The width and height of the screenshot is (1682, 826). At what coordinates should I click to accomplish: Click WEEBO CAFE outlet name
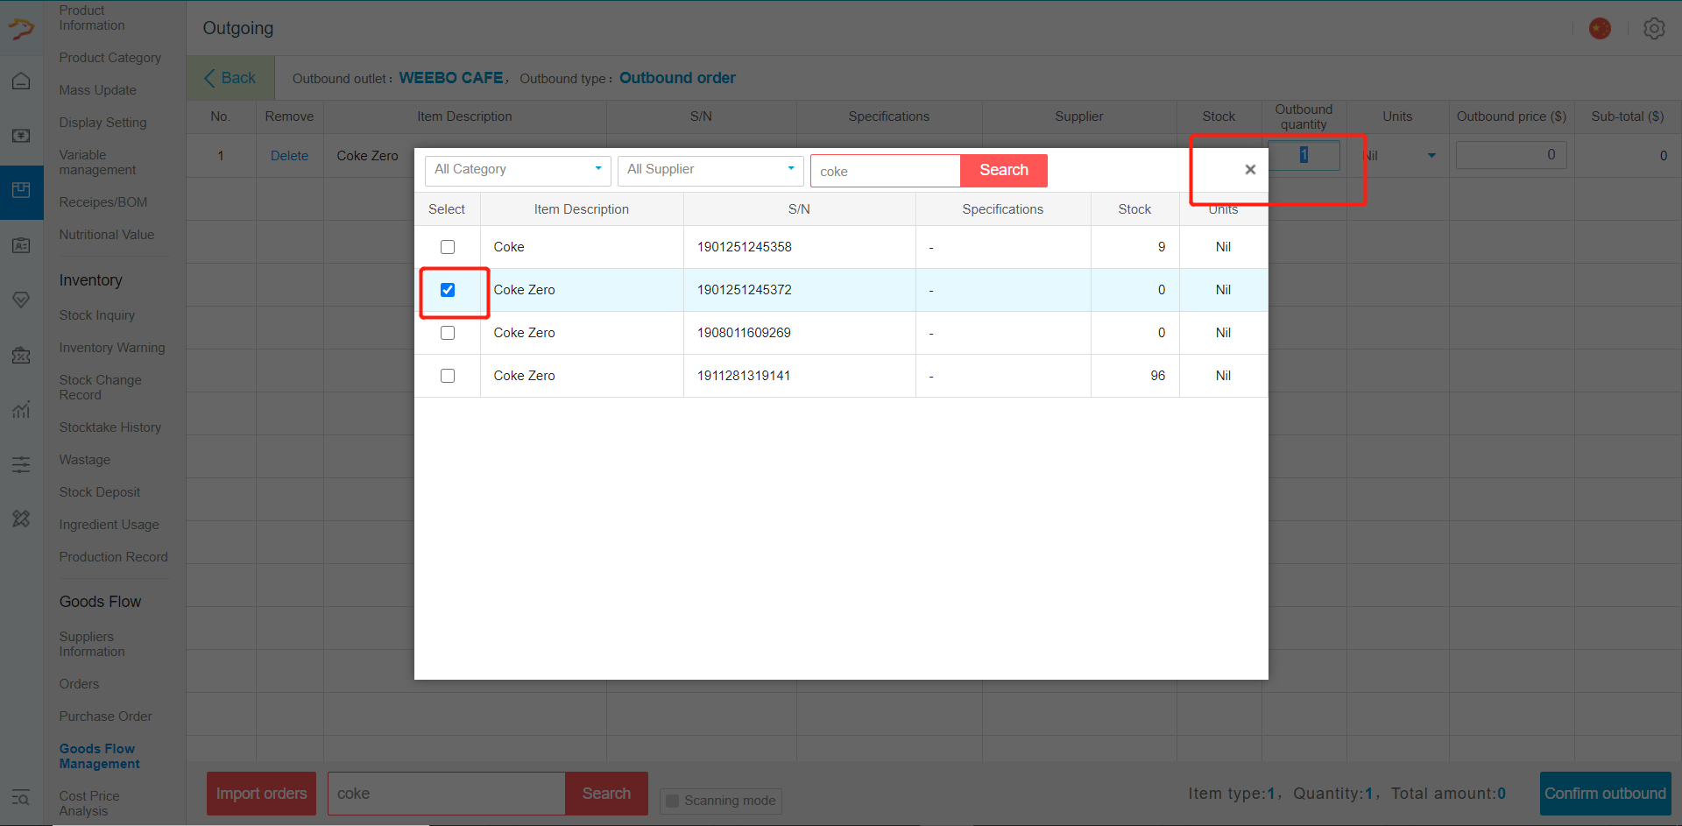[451, 78]
